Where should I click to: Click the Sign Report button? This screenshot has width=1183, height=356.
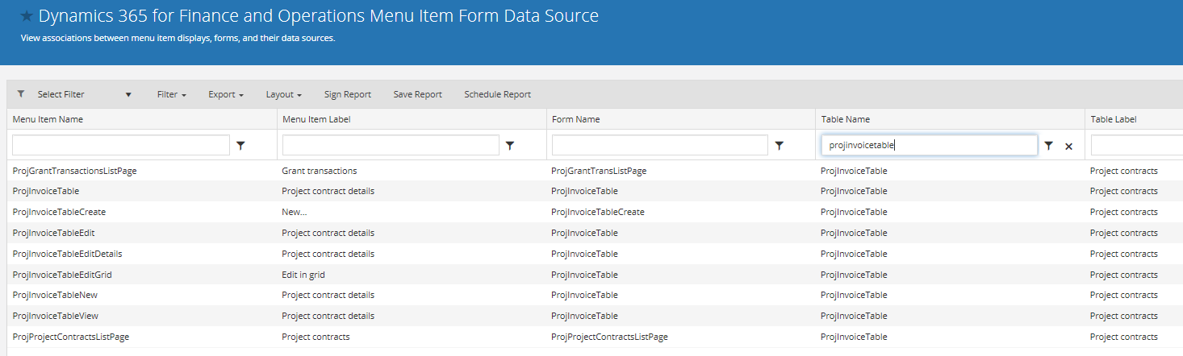click(x=348, y=94)
